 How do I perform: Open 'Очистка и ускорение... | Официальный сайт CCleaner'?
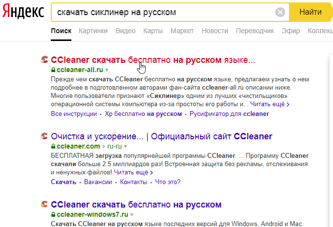click(162, 136)
